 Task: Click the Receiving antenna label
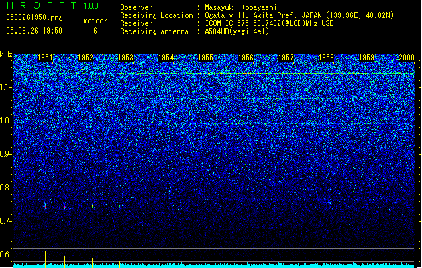pos(154,31)
